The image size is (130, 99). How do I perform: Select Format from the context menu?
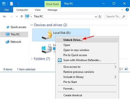[87, 89]
